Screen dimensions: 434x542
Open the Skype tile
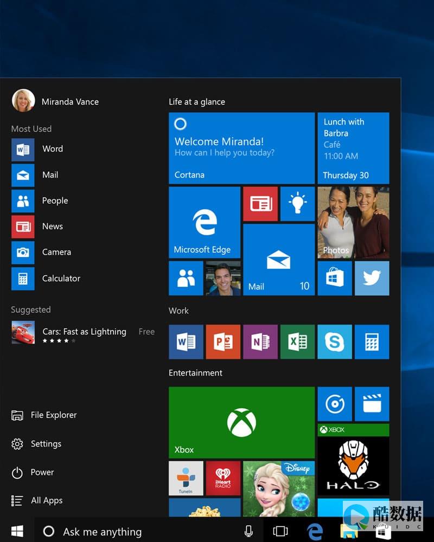coord(335,342)
